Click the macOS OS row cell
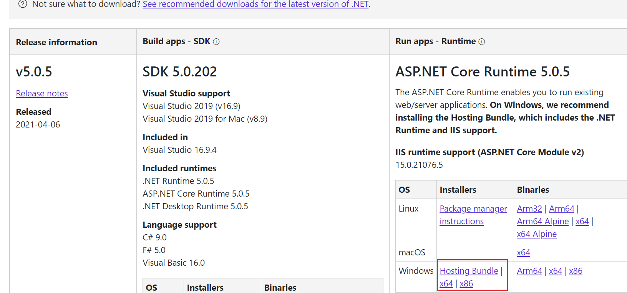Viewport: 627px width, 293px height. point(416,252)
